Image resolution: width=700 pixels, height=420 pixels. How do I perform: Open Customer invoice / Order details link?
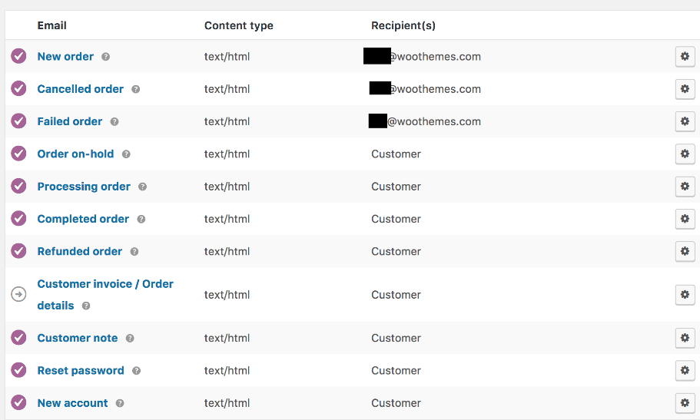(x=105, y=295)
